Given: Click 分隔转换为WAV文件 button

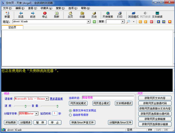Looking at the screenshot, I should (x=120, y=122).
